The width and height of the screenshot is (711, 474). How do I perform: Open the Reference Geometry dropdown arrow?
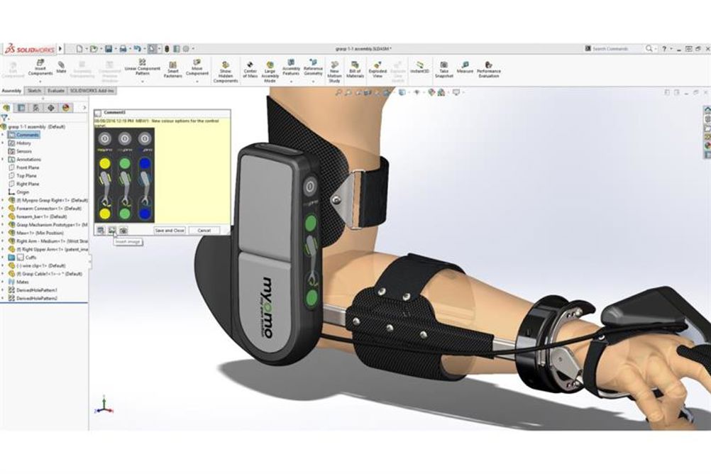pyautogui.click(x=313, y=82)
